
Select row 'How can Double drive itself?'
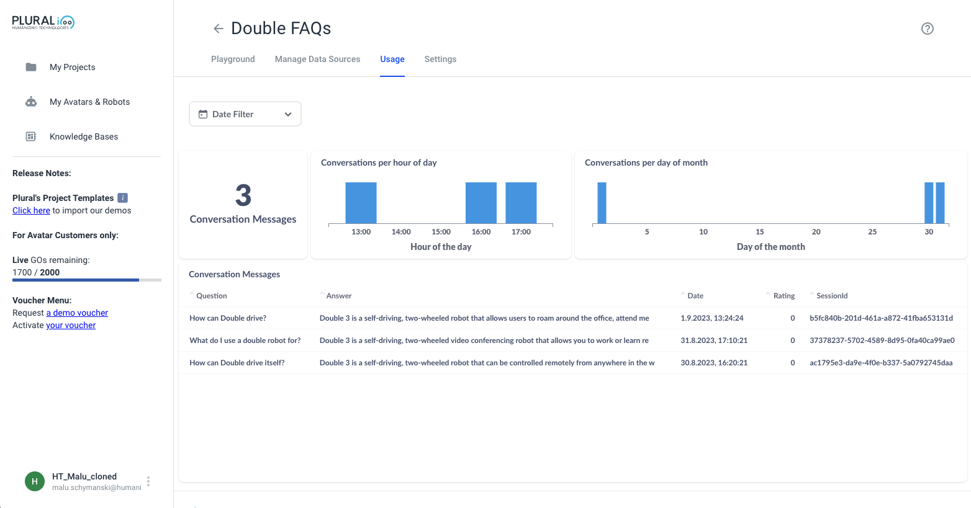click(572, 363)
